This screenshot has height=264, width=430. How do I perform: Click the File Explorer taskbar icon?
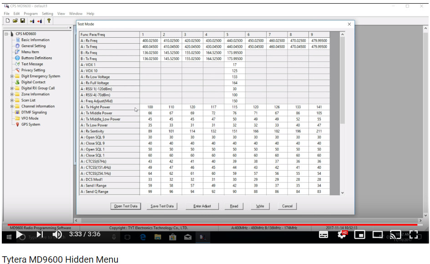(x=158, y=237)
